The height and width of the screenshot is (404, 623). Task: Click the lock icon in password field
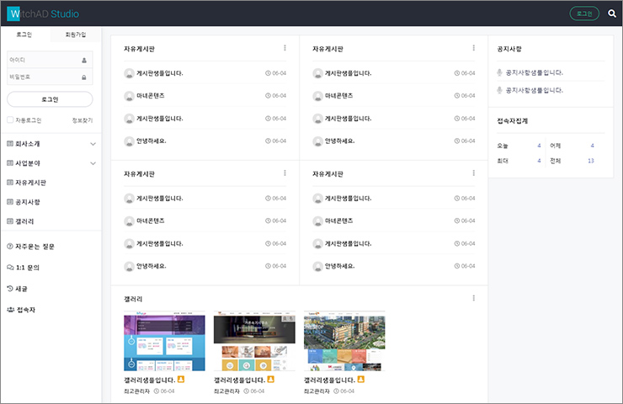click(84, 77)
